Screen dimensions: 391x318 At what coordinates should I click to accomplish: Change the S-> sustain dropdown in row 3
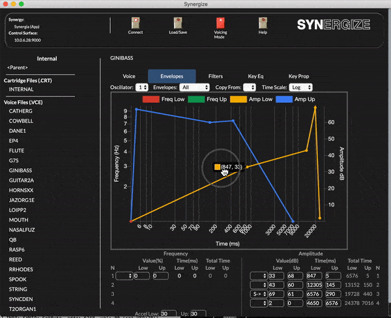tap(259, 294)
